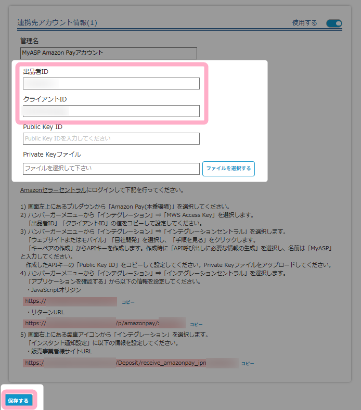Select the Public Key ID input
The image size is (361, 410).
point(111,138)
